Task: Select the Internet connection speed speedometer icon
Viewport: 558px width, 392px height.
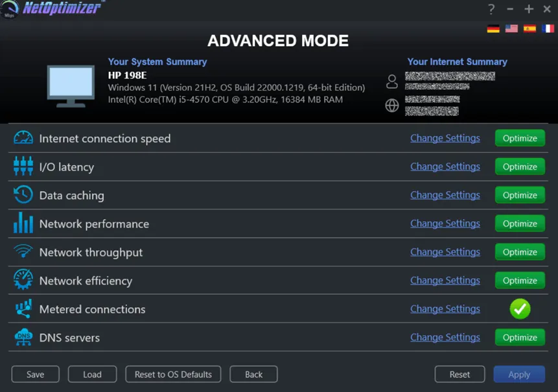Action: [x=23, y=138]
